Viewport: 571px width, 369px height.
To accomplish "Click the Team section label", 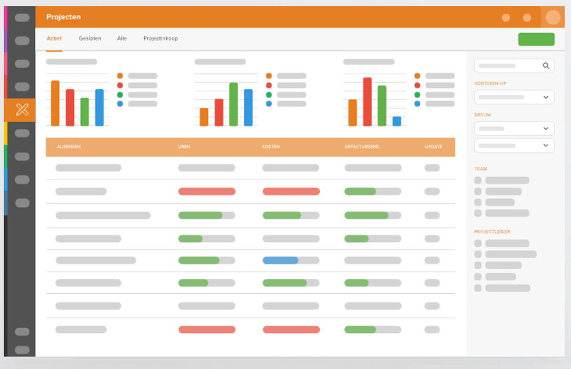I will (480, 169).
